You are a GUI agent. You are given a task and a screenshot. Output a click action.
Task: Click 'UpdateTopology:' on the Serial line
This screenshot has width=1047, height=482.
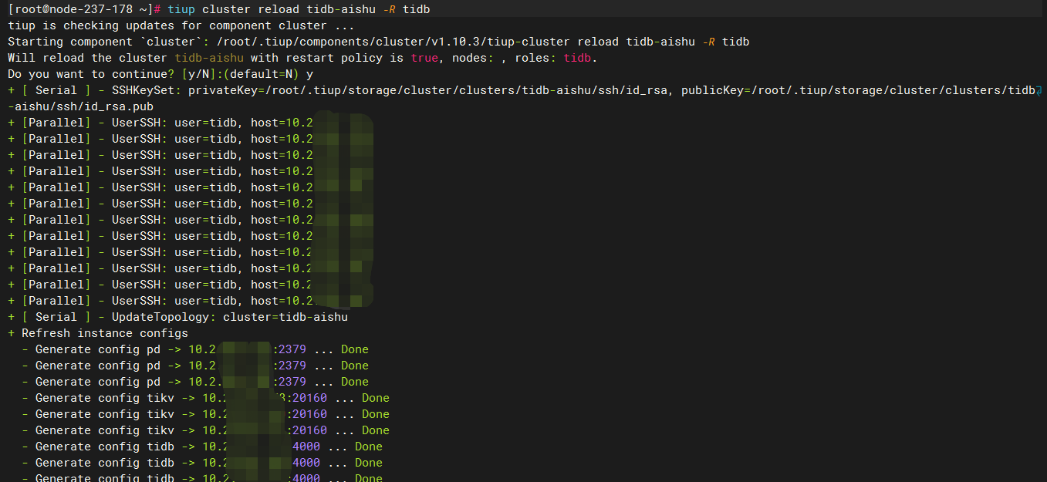pyautogui.click(x=164, y=317)
